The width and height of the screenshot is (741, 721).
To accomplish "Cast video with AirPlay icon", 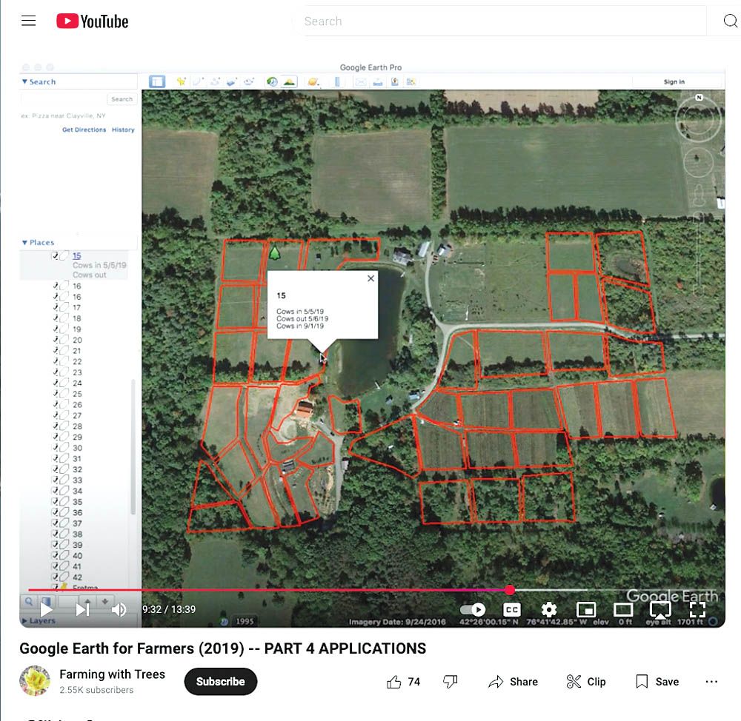I will tap(659, 609).
